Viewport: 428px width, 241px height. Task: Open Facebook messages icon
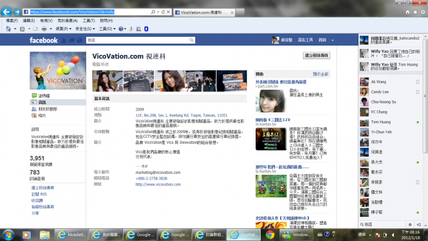[72, 40]
